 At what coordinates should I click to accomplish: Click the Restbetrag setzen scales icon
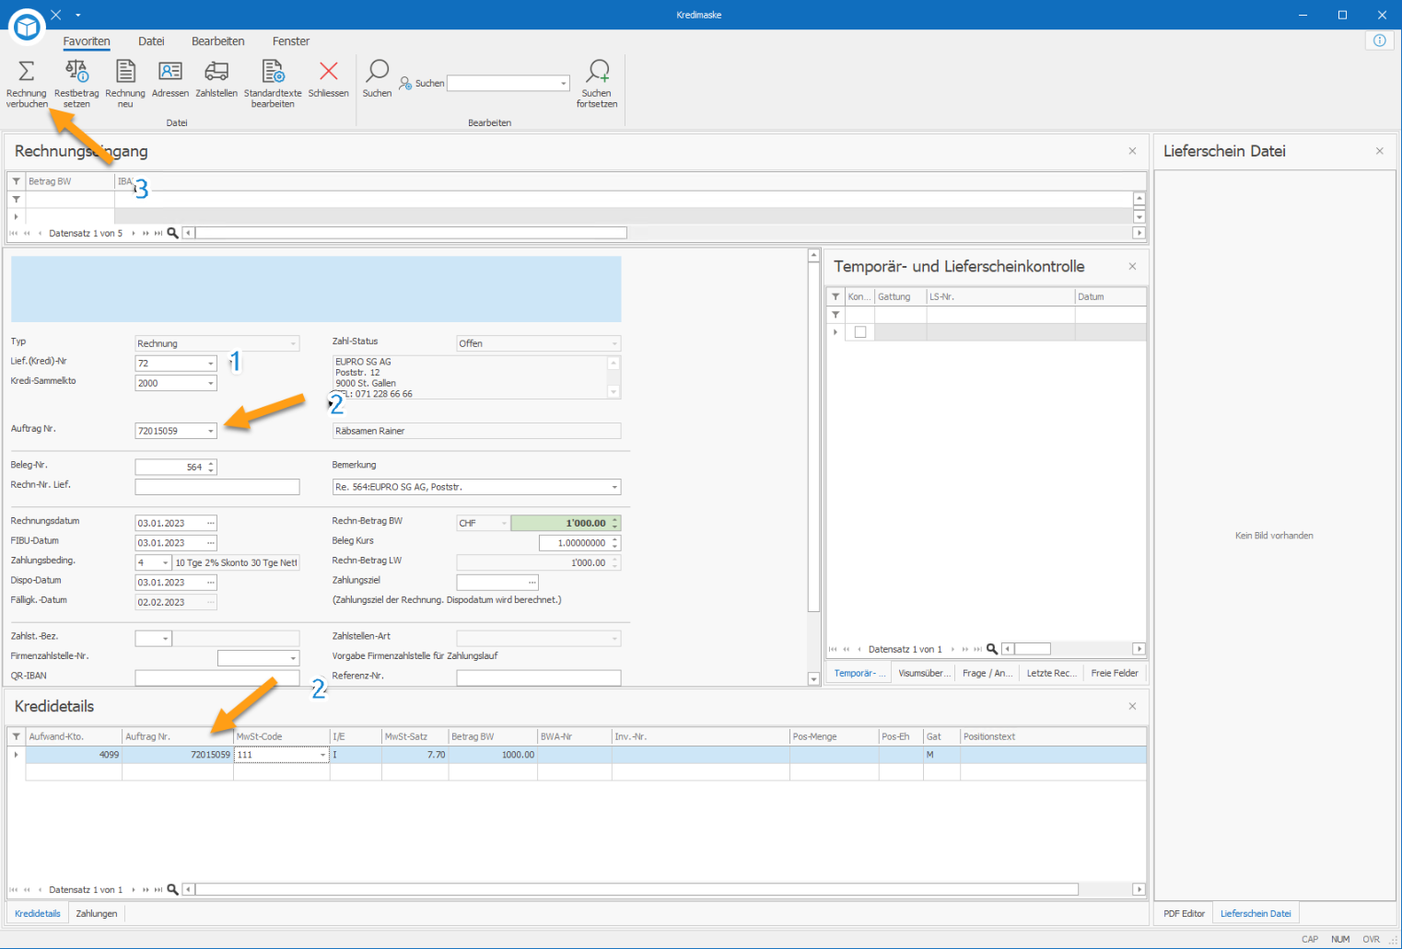tap(76, 71)
